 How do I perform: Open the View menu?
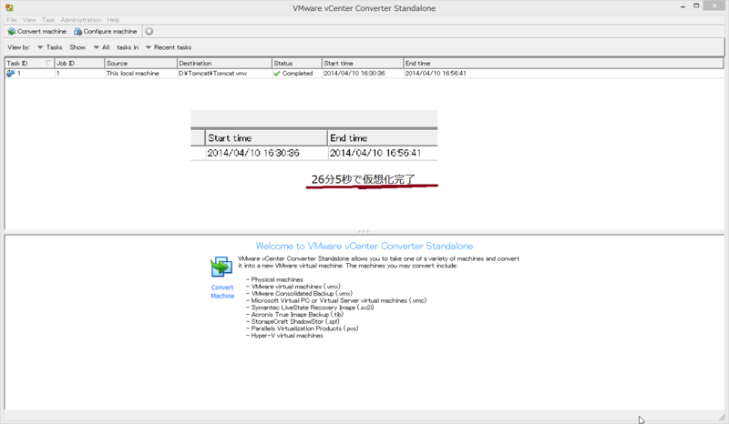point(29,20)
